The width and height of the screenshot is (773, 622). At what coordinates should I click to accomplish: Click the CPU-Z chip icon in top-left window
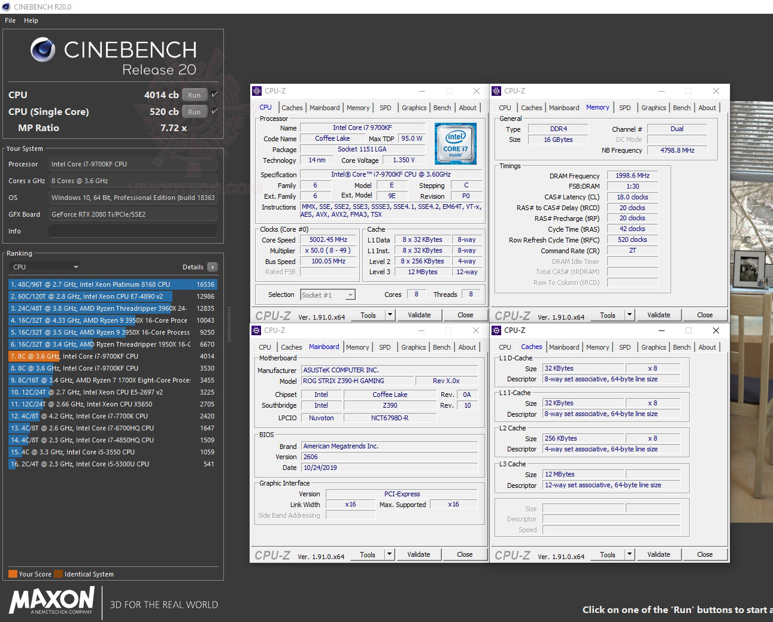click(257, 91)
